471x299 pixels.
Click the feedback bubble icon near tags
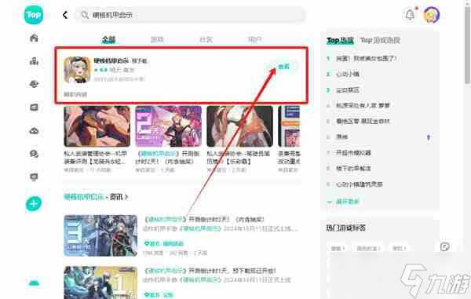pyautogui.click(x=444, y=246)
